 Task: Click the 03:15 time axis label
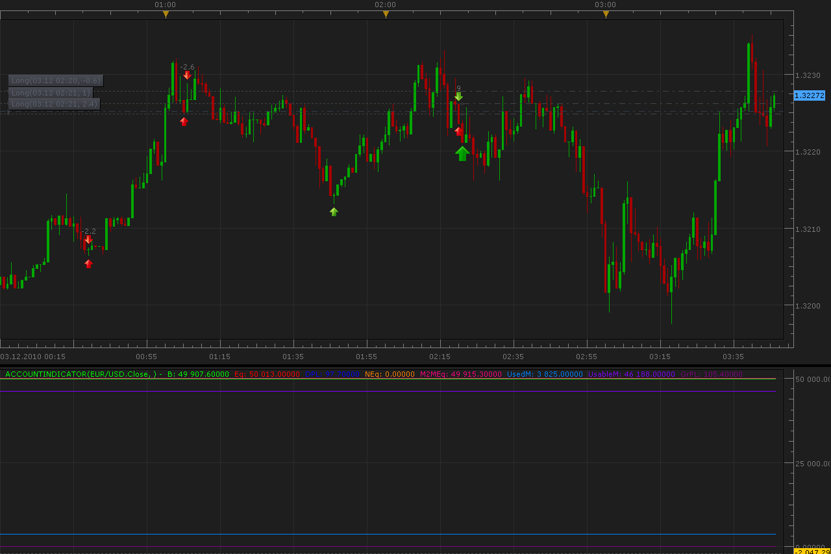click(x=660, y=357)
